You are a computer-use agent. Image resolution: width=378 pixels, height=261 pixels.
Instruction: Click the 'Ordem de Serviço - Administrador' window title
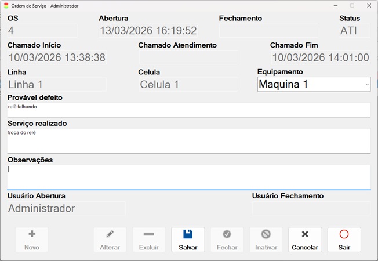click(45, 6)
